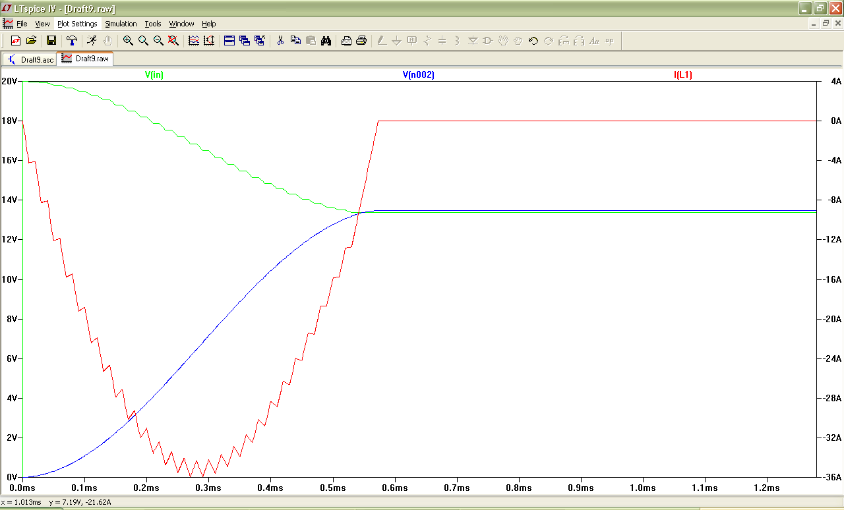Select the Place Text 'Aa' tool
Viewport: 844px width, 510px height.
[x=594, y=41]
